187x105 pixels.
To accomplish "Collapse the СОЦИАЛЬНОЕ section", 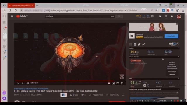I will click(179, 57).
